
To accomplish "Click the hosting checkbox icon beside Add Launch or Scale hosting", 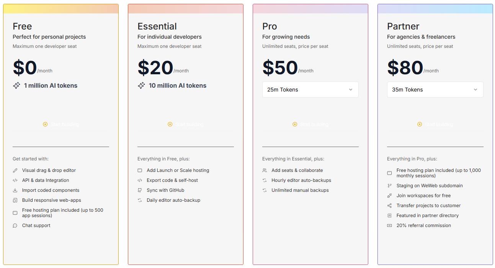I will [140, 170].
